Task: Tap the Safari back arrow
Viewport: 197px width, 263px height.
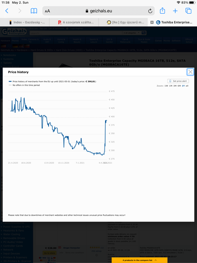Action: tap(7, 11)
